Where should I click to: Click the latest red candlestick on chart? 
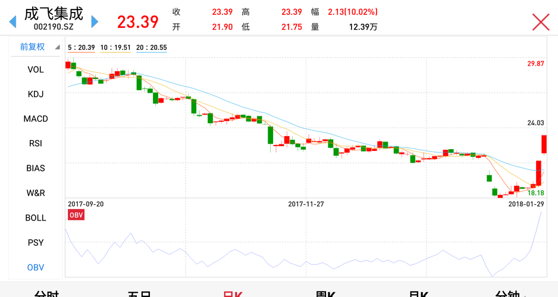544,144
